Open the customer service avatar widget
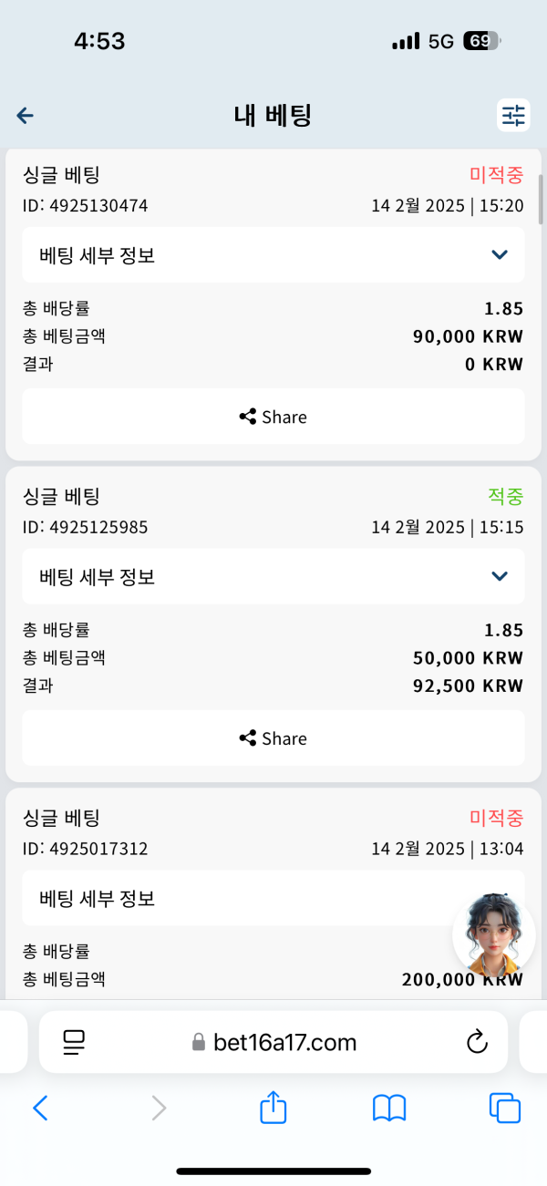 click(x=492, y=934)
